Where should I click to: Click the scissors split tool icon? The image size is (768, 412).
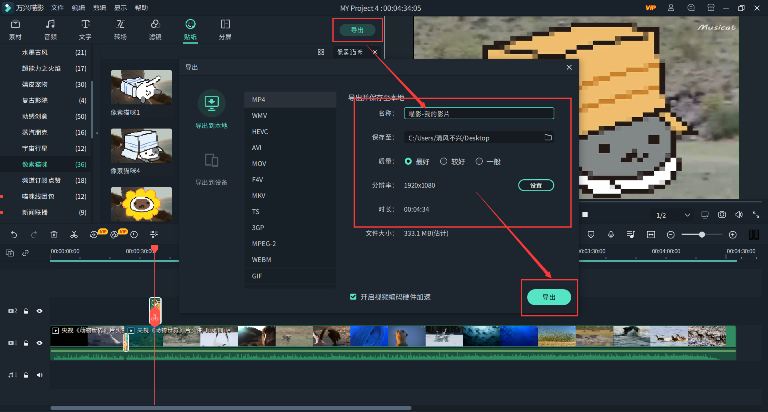click(74, 234)
